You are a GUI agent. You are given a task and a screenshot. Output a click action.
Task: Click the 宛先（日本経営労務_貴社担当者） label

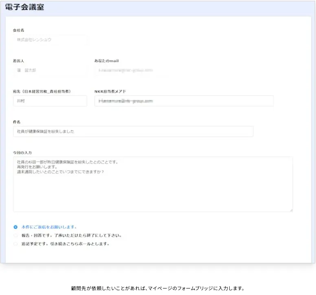tap(42, 91)
